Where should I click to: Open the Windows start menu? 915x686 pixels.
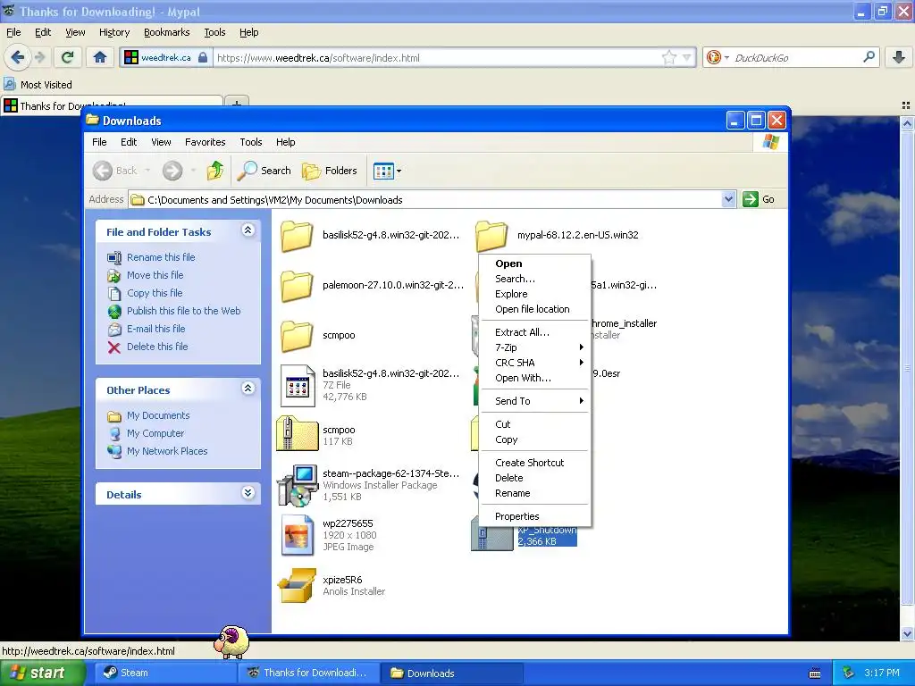[42, 673]
